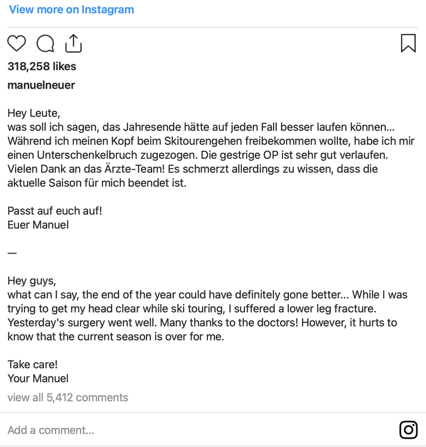Click the word "Unterschenkelbruch" in the caption
This screenshot has height=447, width=426.
[x=77, y=155]
